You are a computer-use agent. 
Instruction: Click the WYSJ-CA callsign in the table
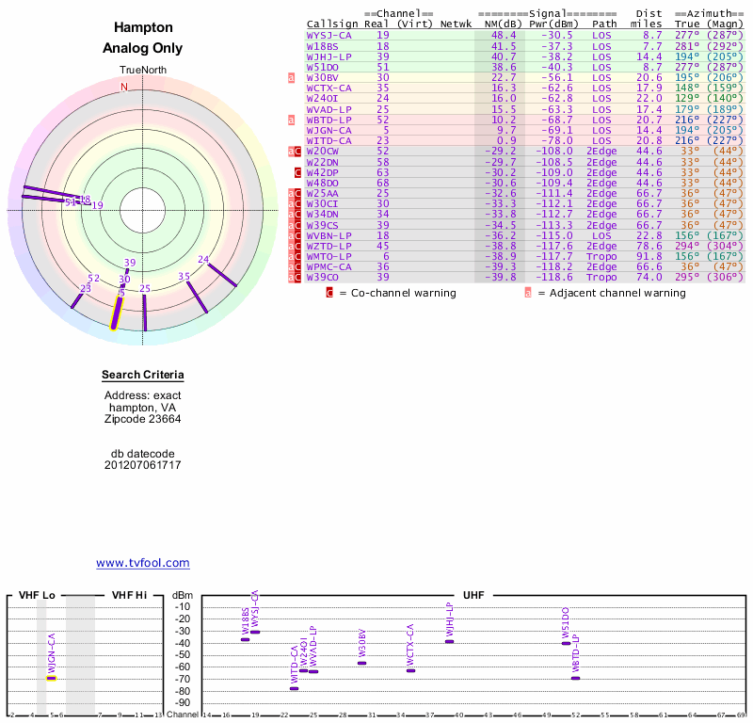pyautogui.click(x=328, y=35)
